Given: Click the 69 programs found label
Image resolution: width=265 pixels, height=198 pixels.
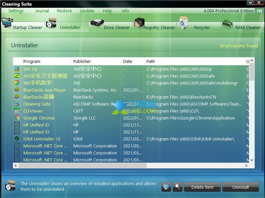Looking at the screenshot, I should (239, 46).
